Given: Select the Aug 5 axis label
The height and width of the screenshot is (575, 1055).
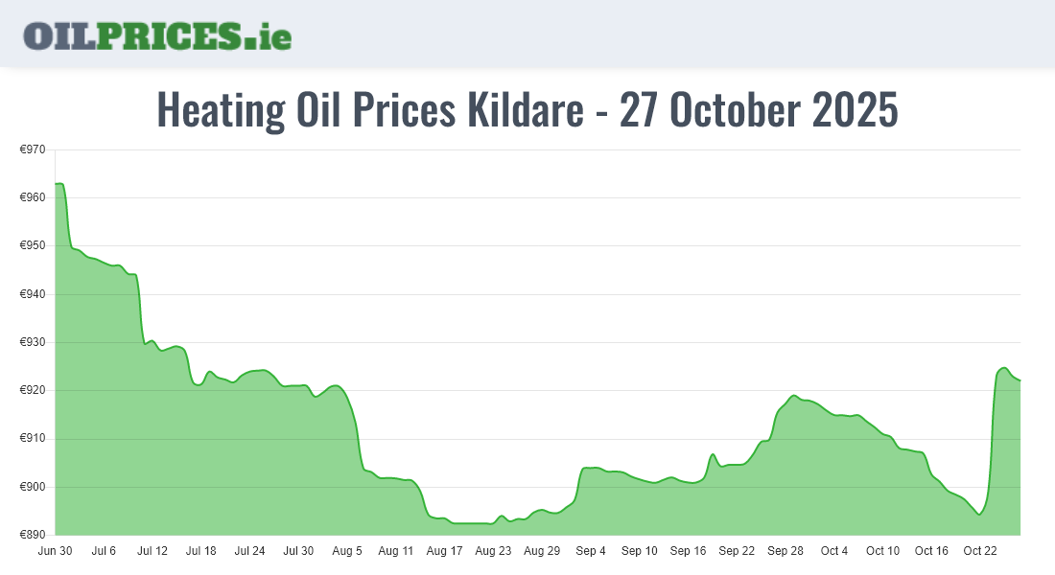Looking at the screenshot, I should click(x=347, y=551).
